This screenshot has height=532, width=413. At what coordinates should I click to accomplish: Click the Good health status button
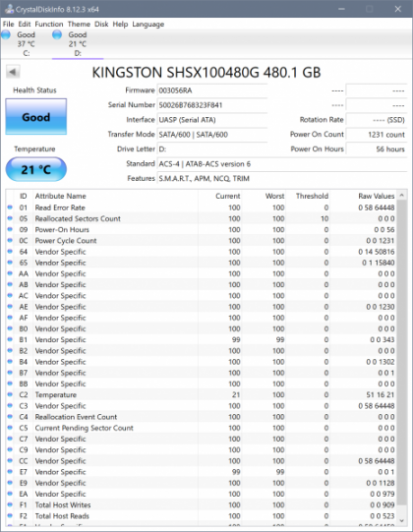[x=36, y=117]
